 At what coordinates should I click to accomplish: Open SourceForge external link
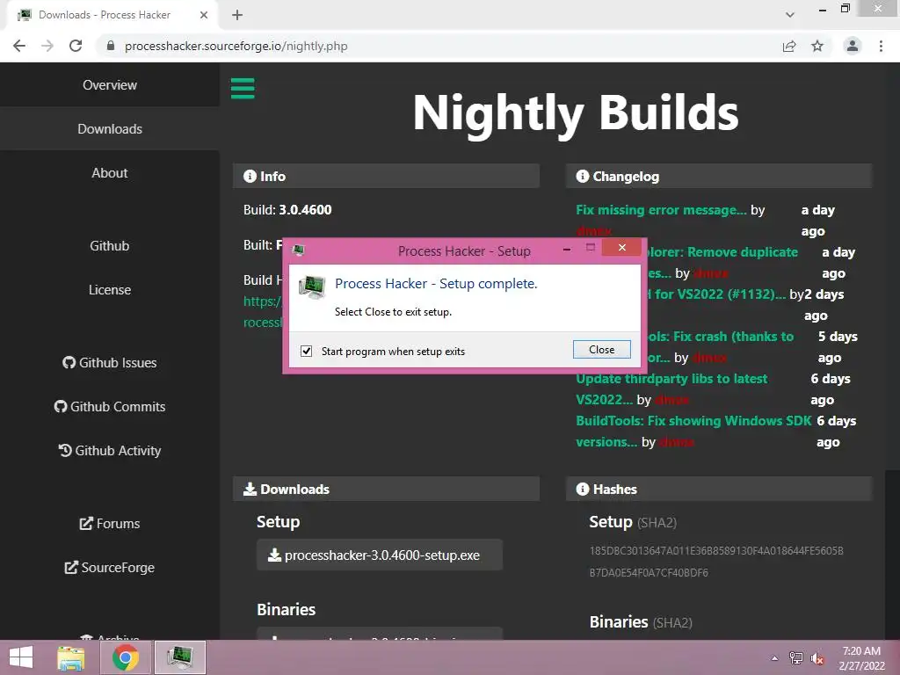tap(110, 568)
